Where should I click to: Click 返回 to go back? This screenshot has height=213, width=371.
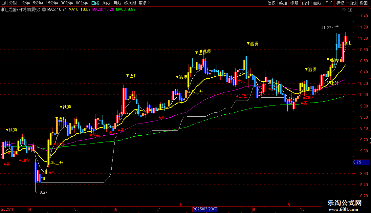(x=364, y=3)
